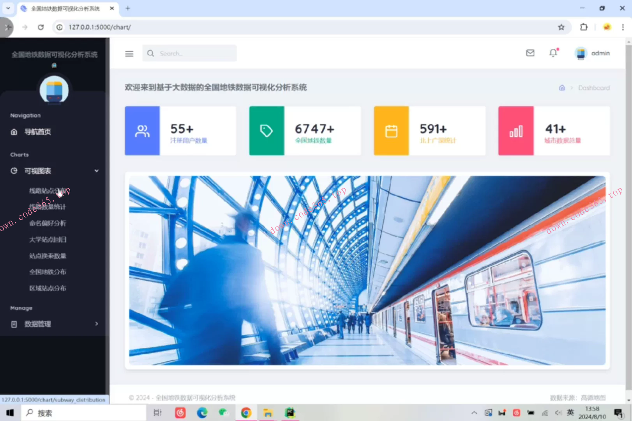Click the bookmark star in the address bar
This screenshot has height=421, width=632.
tap(561, 27)
